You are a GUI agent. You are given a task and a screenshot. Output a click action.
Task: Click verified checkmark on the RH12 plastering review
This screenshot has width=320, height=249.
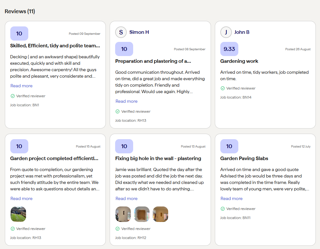pyautogui.click(x=118, y=229)
